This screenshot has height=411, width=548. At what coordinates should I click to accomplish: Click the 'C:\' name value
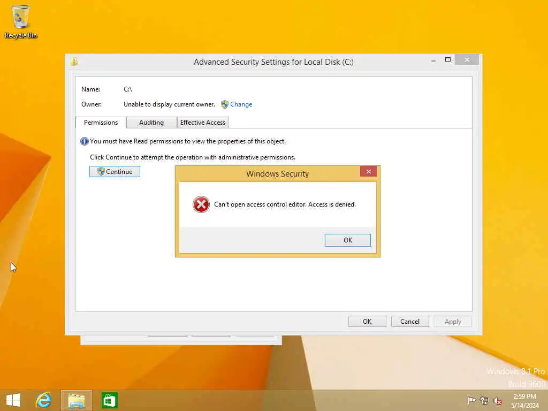coord(127,89)
